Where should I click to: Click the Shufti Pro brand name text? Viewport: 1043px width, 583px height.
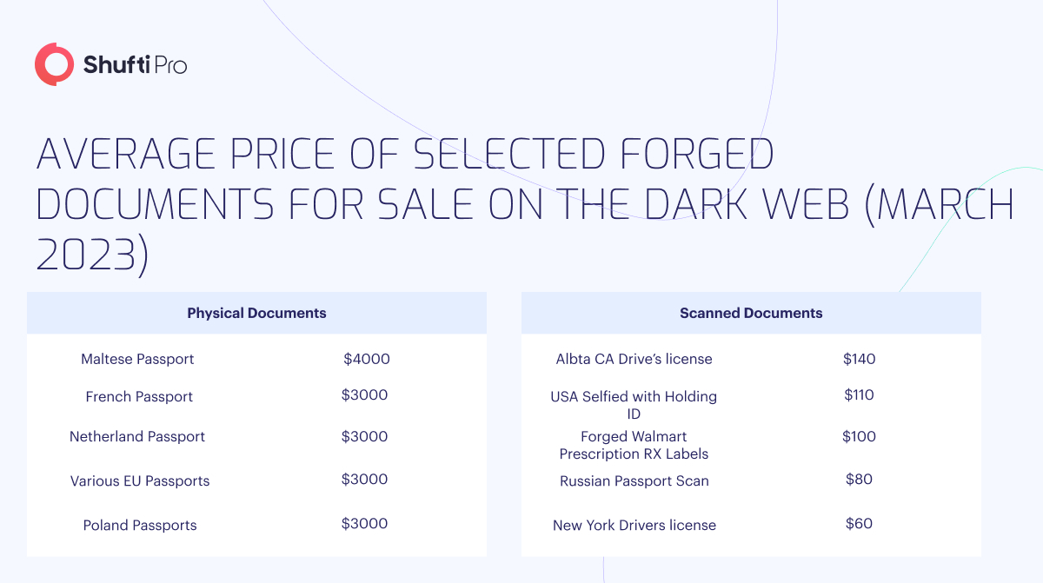[x=135, y=64]
